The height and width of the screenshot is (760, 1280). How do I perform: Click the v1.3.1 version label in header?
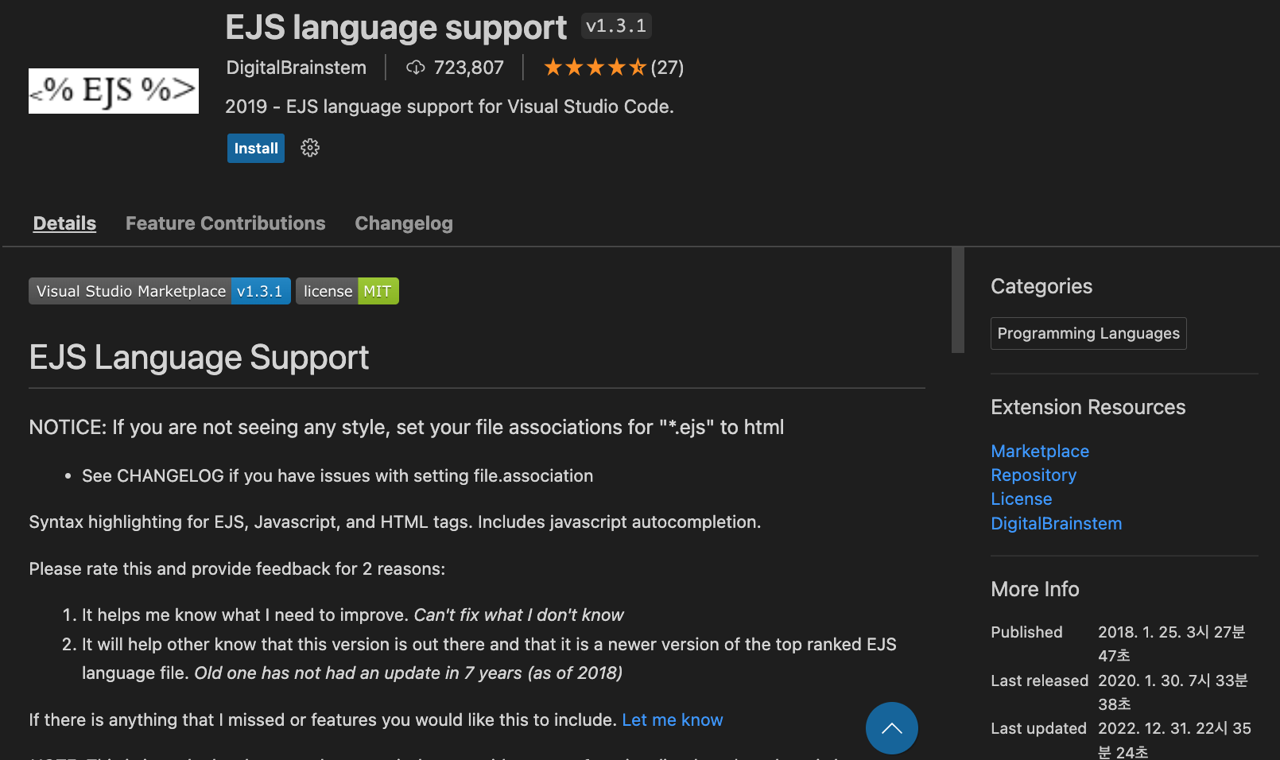click(616, 26)
